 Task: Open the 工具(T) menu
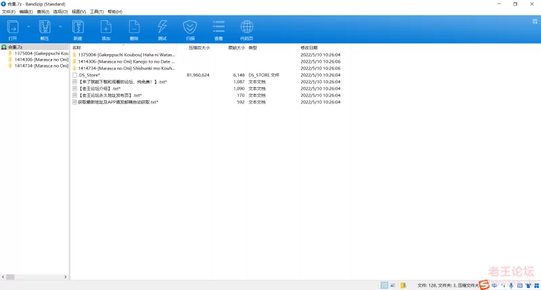pyautogui.click(x=97, y=11)
